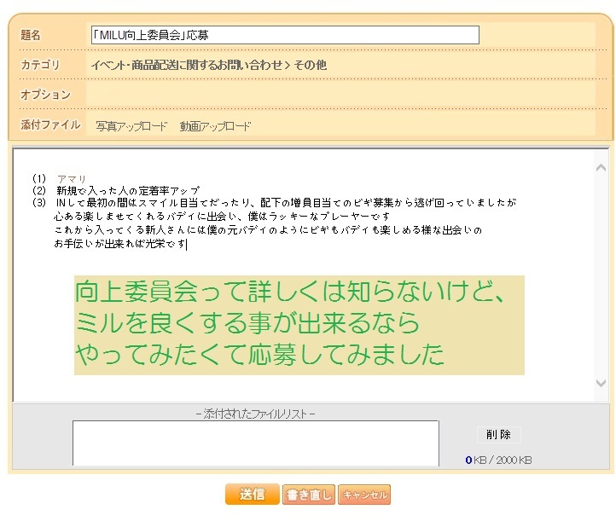Click the 送信 send button
This screenshot has height=521, width=616.
coord(253,495)
